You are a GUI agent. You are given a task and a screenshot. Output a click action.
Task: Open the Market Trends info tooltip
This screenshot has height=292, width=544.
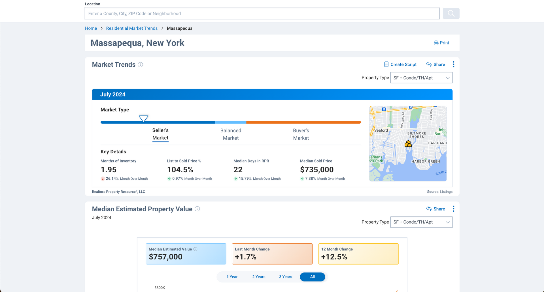(140, 65)
